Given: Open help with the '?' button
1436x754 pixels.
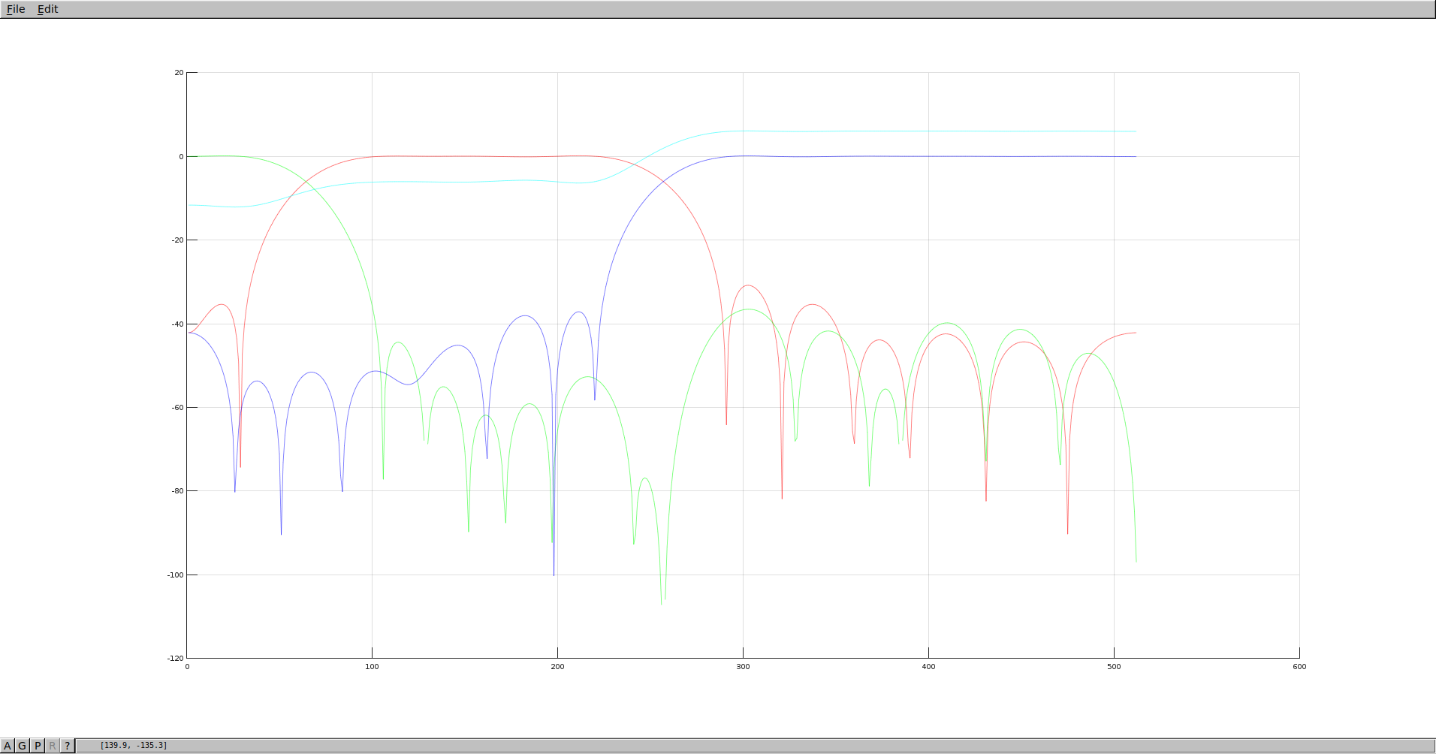Looking at the screenshot, I should 67,746.
